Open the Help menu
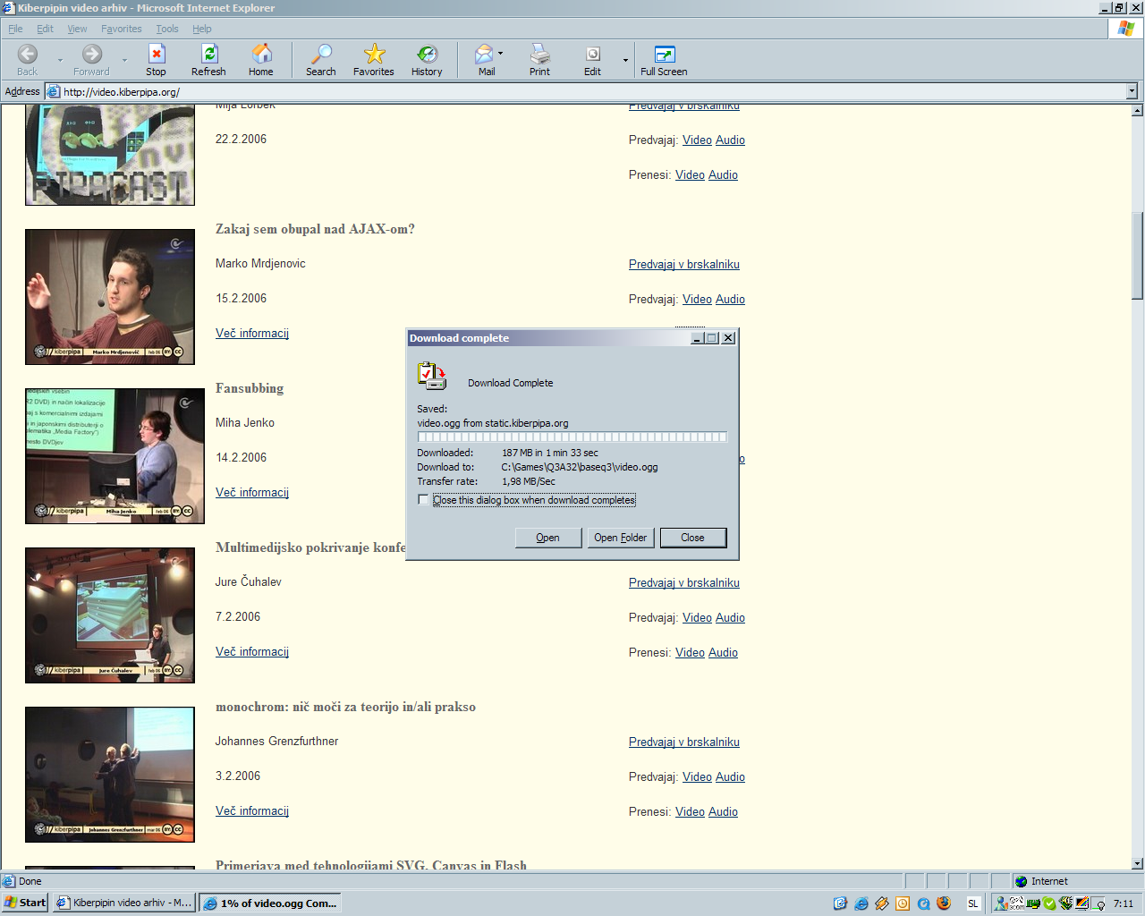Screen dimensions: 1145x916 202,29
